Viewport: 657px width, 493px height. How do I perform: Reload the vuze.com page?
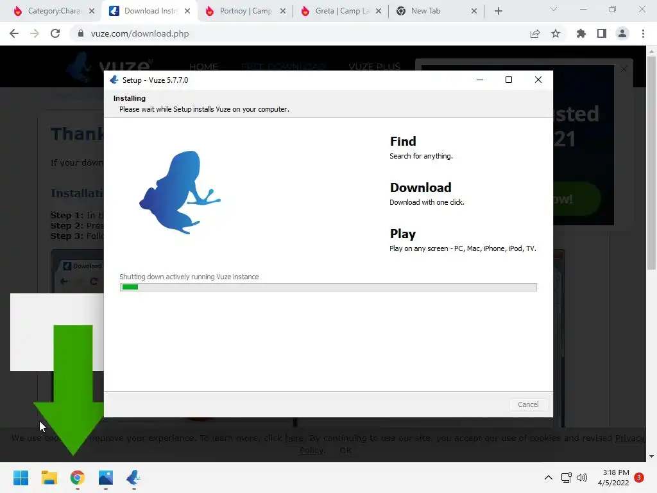[x=55, y=33]
